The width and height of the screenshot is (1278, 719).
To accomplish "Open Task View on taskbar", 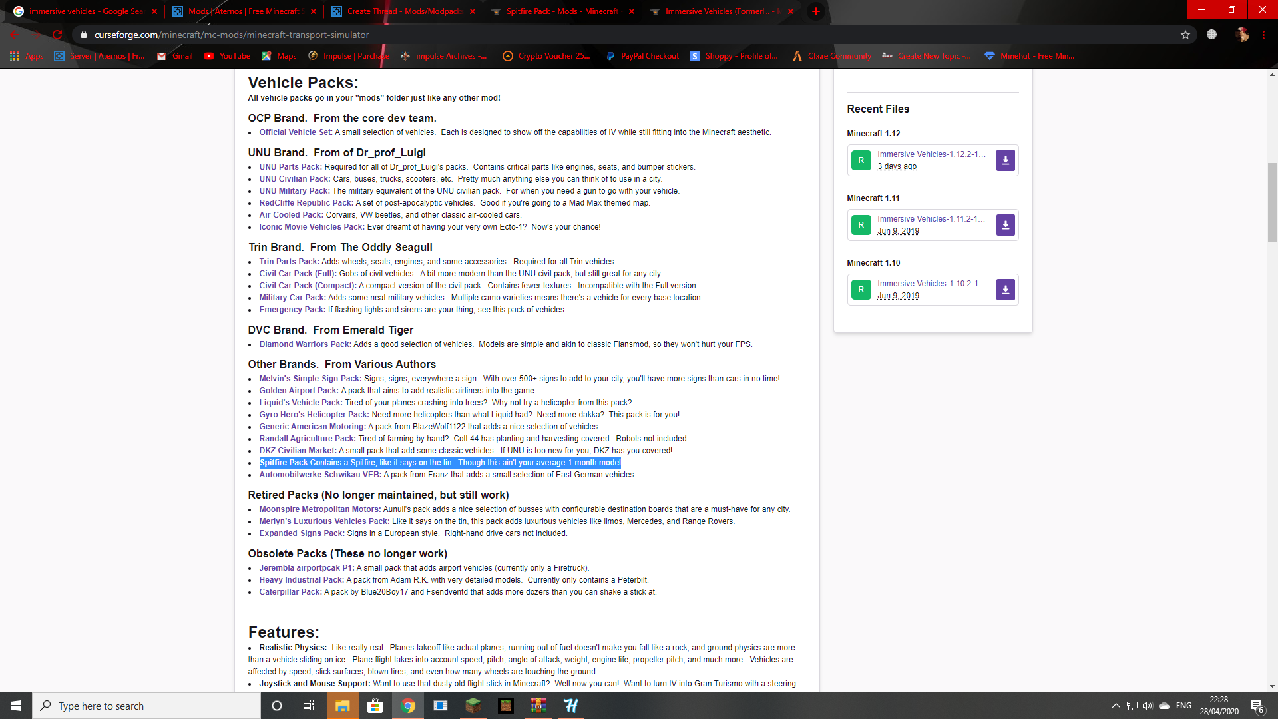I will click(x=309, y=706).
